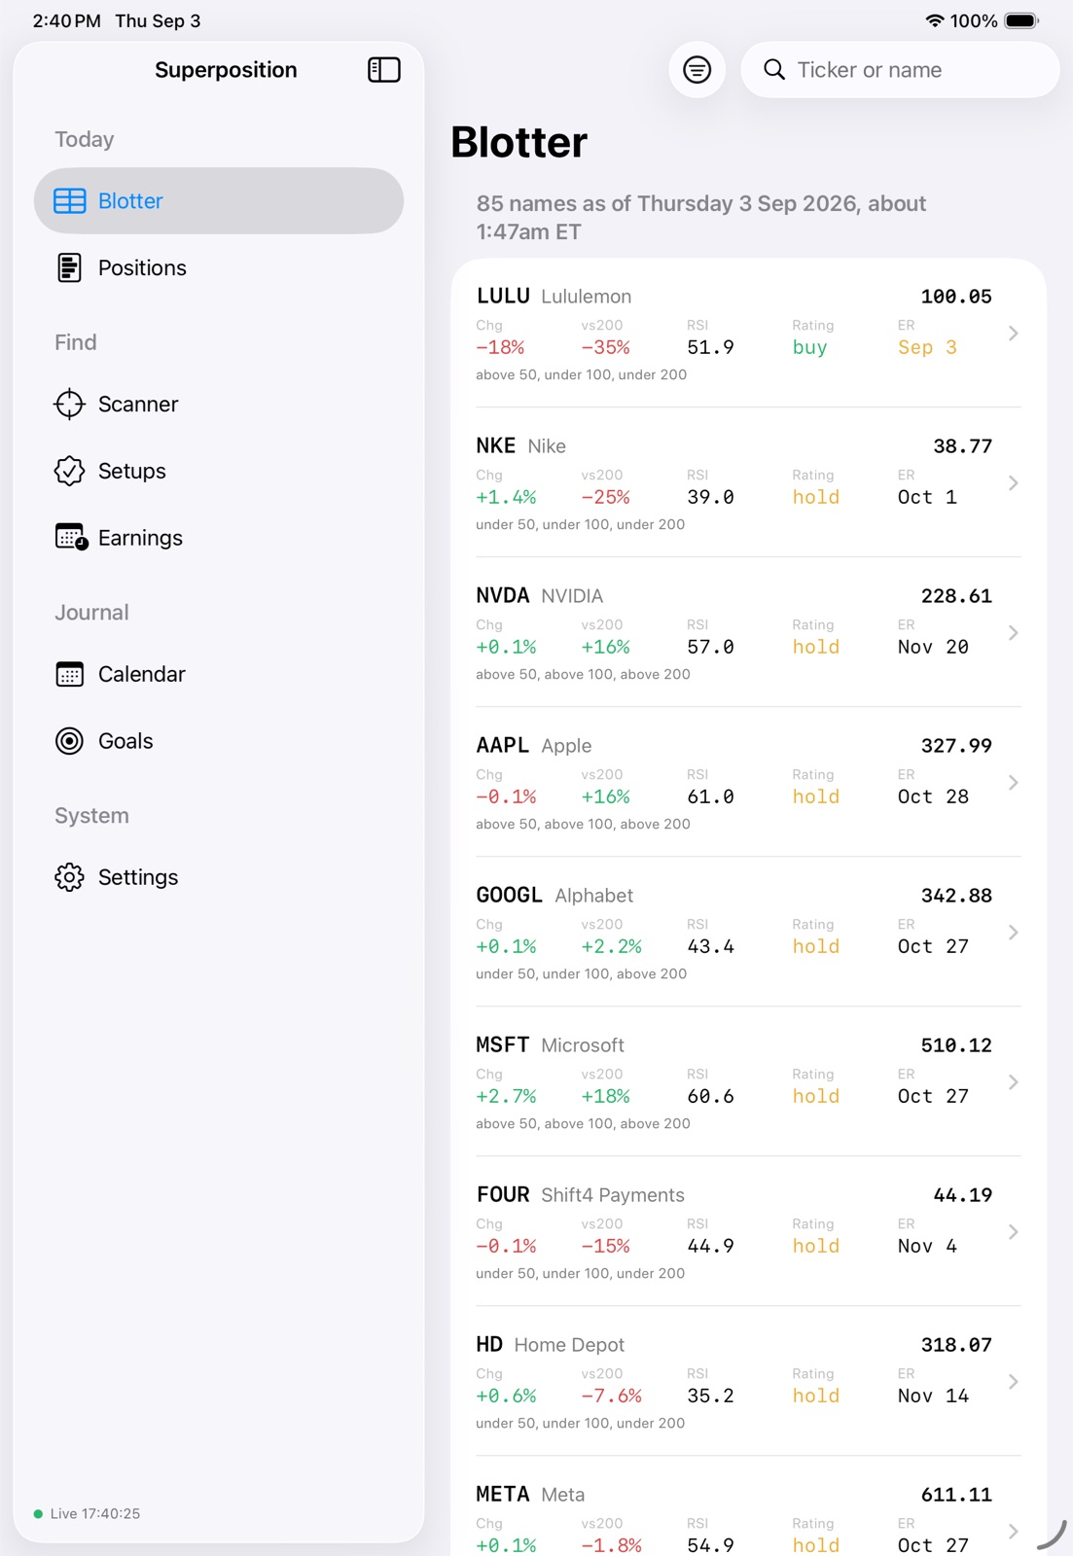Expand the AAPL row chevron
Image resolution: width=1073 pixels, height=1556 pixels.
click(x=1013, y=783)
